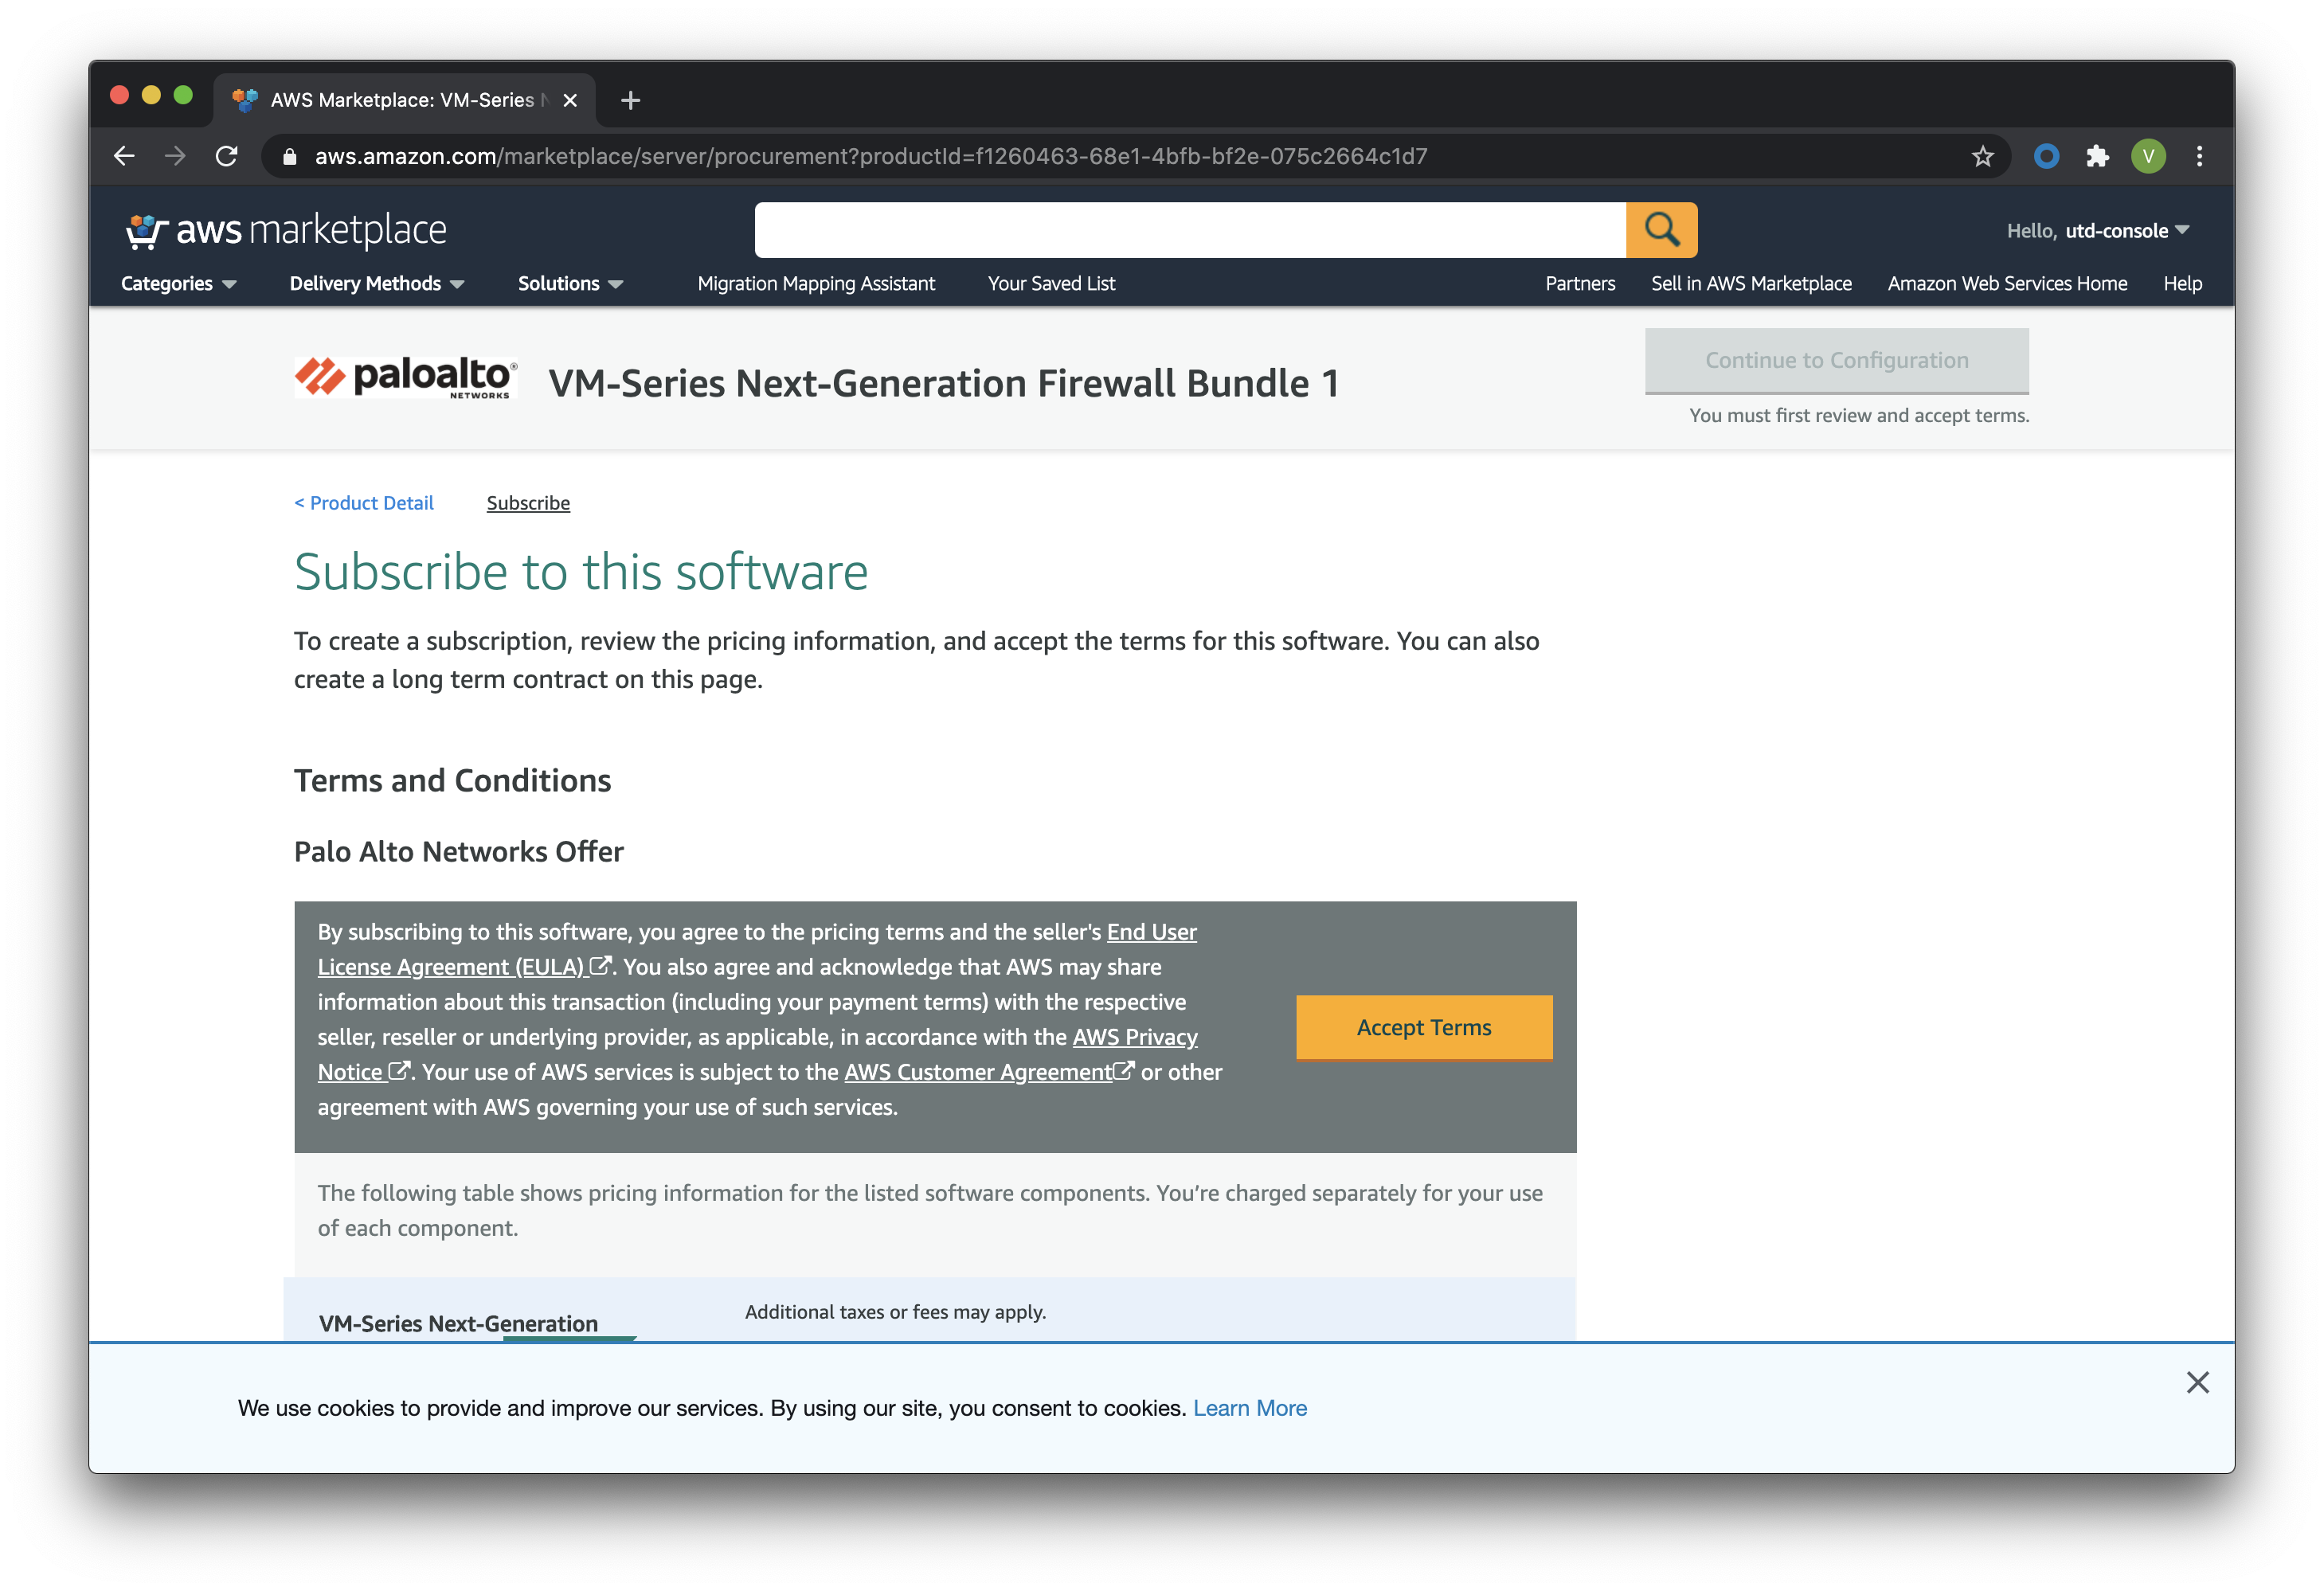The width and height of the screenshot is (2324, 1591).
Task: Click external icon after AWS Customer Agreement
Action: [x=1124, y=1071]
